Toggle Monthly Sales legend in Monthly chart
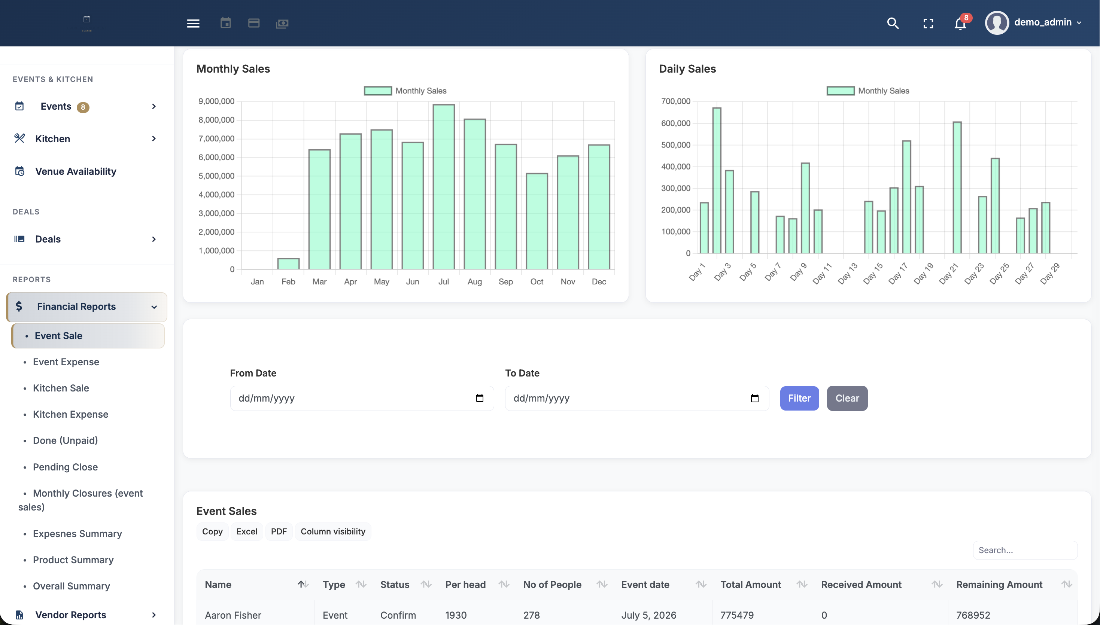Screen dimensions: 1100x625 405,91
